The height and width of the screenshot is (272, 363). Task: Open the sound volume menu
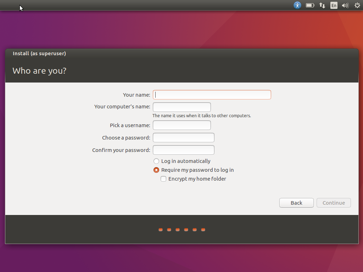[345, 5]
